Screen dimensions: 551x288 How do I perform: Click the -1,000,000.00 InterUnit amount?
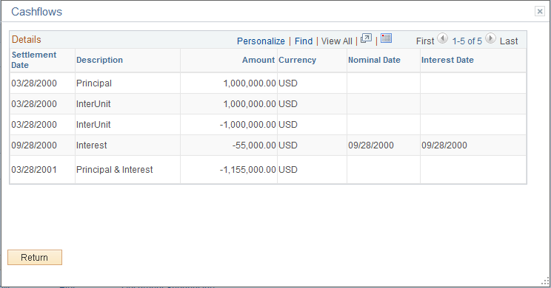pos(248,125)
